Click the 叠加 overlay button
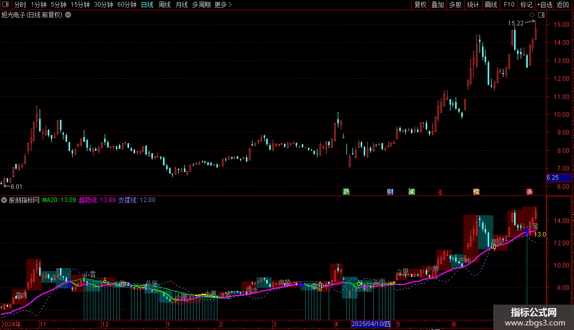Screen dimensions: 574x330 tap(438, 5)
